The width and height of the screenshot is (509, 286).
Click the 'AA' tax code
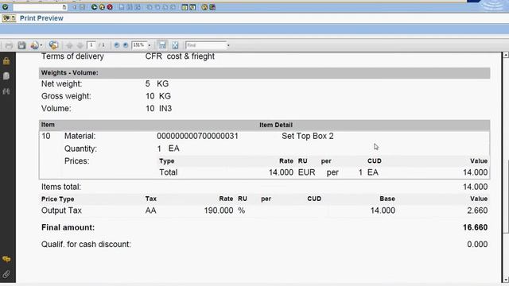150,211
